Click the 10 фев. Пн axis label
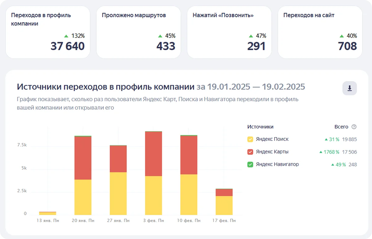372x239 pixels. coord(189,221)
